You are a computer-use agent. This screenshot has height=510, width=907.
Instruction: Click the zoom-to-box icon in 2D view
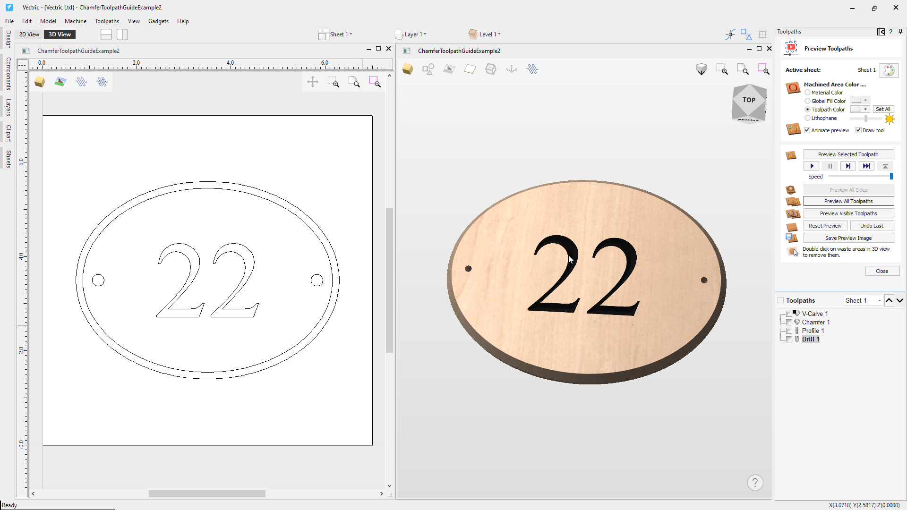(x=334, y=82)
